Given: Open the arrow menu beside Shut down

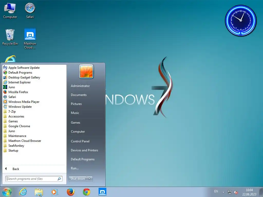Looking at the screenshot, I should coord(90,179).
